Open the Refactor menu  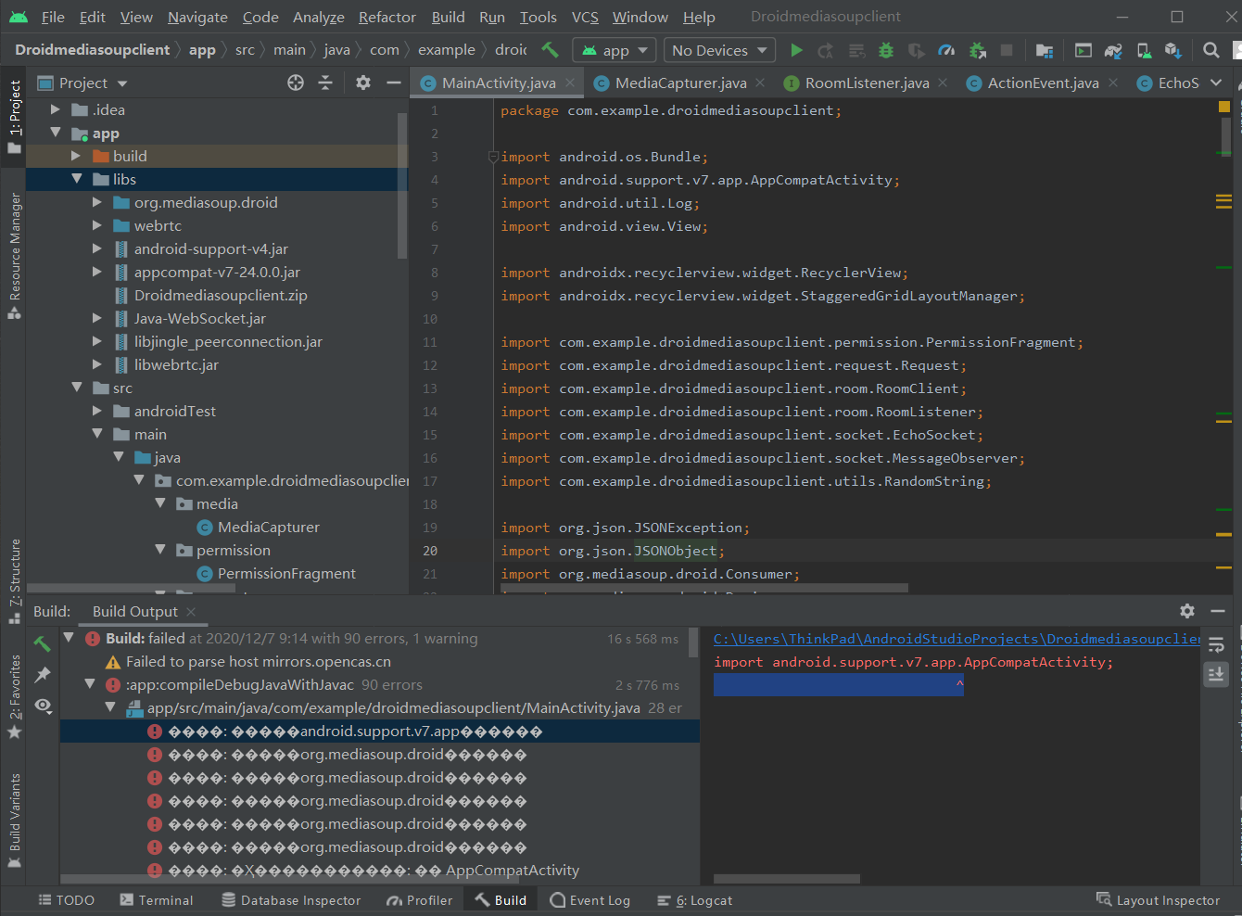point(387,17)
